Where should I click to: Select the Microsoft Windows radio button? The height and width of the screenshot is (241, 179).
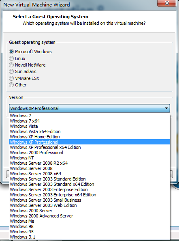(11, 52)
